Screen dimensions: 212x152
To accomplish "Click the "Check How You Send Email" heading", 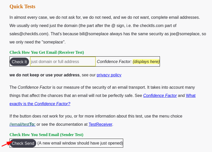I will tap(46, 135).
